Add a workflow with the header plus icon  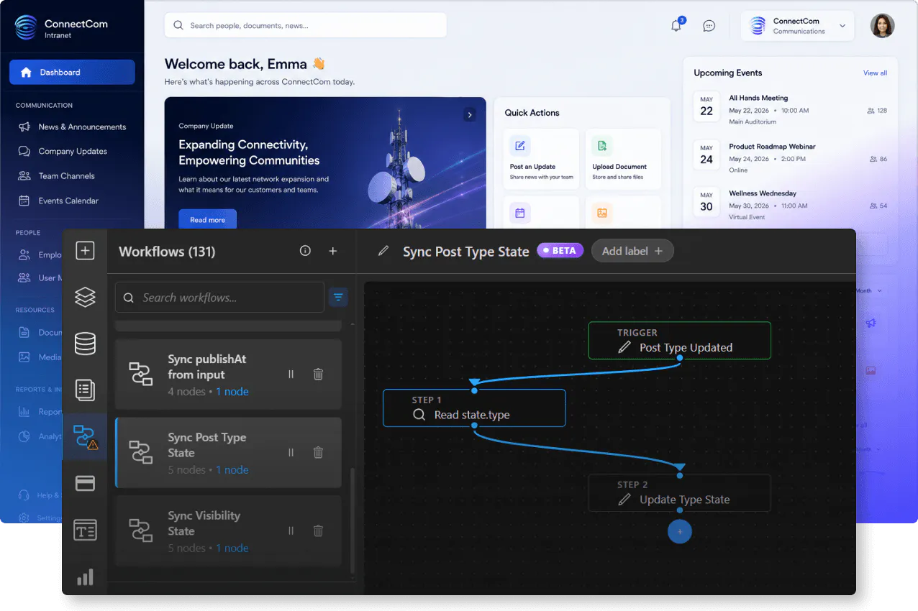click(333, 251)
